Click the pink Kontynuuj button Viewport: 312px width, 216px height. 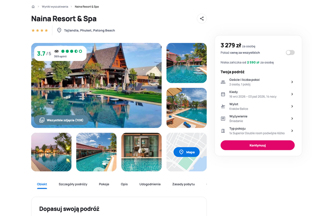(257, 145)
